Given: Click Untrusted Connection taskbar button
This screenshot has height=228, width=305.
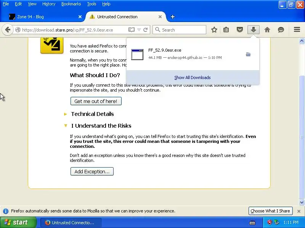Looking at the screenshot, I should coord(71,223).
